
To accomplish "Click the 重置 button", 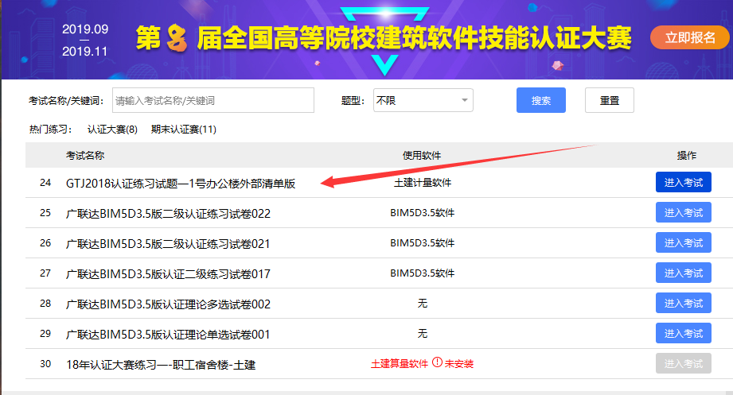I will click(610, 100).
